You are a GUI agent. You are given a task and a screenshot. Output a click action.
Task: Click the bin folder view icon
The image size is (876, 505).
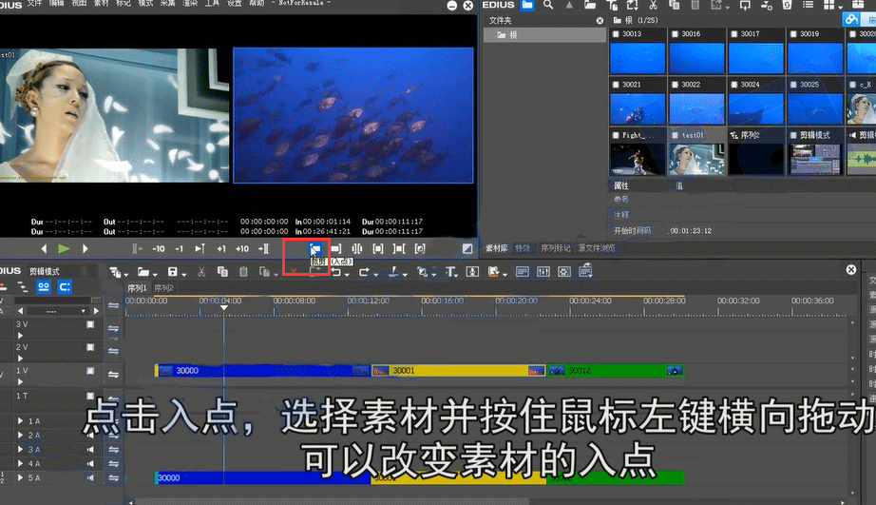(x=526, y=5)
